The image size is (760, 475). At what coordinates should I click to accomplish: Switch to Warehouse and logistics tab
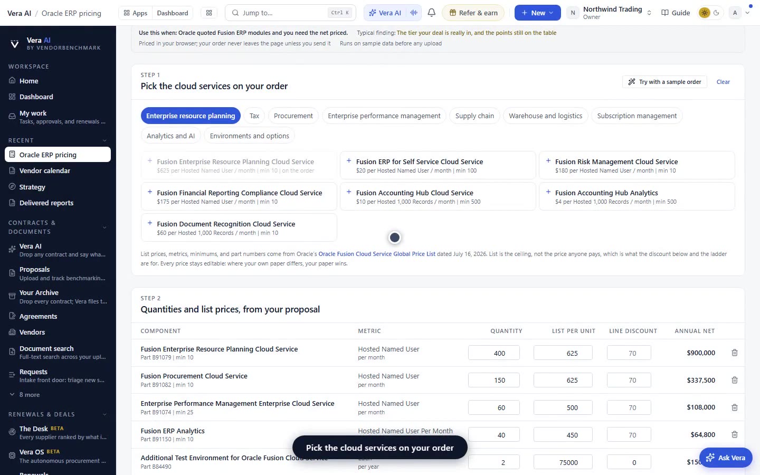[546, 116]
